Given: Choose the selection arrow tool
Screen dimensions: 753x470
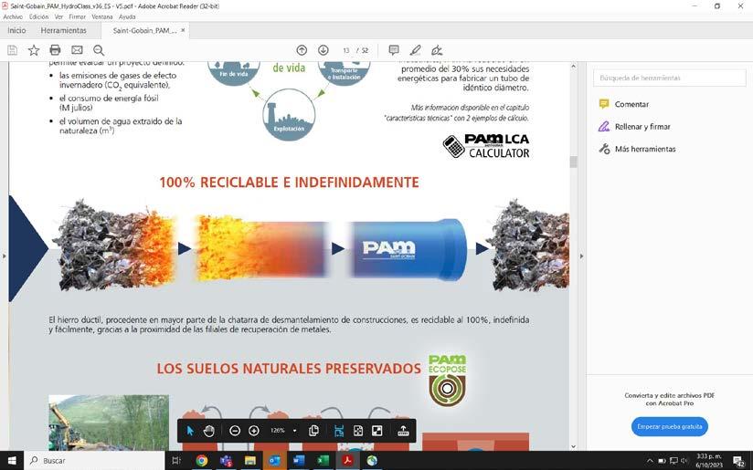Looking at the screenshot, I should point(190,431).
